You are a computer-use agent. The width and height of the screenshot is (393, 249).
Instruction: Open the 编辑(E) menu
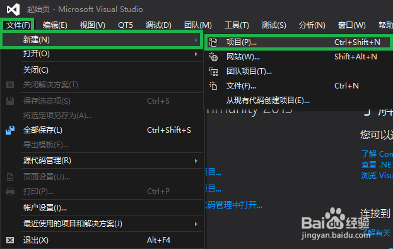tap(55, 25)
